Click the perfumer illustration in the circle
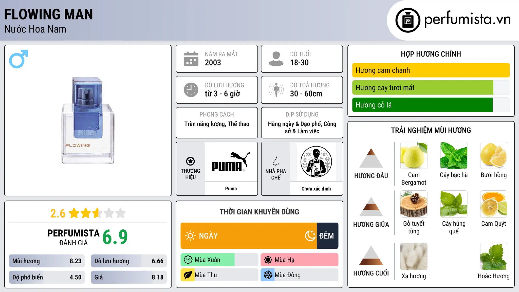This screenshot has width=519, height=292. pos(316,162)
